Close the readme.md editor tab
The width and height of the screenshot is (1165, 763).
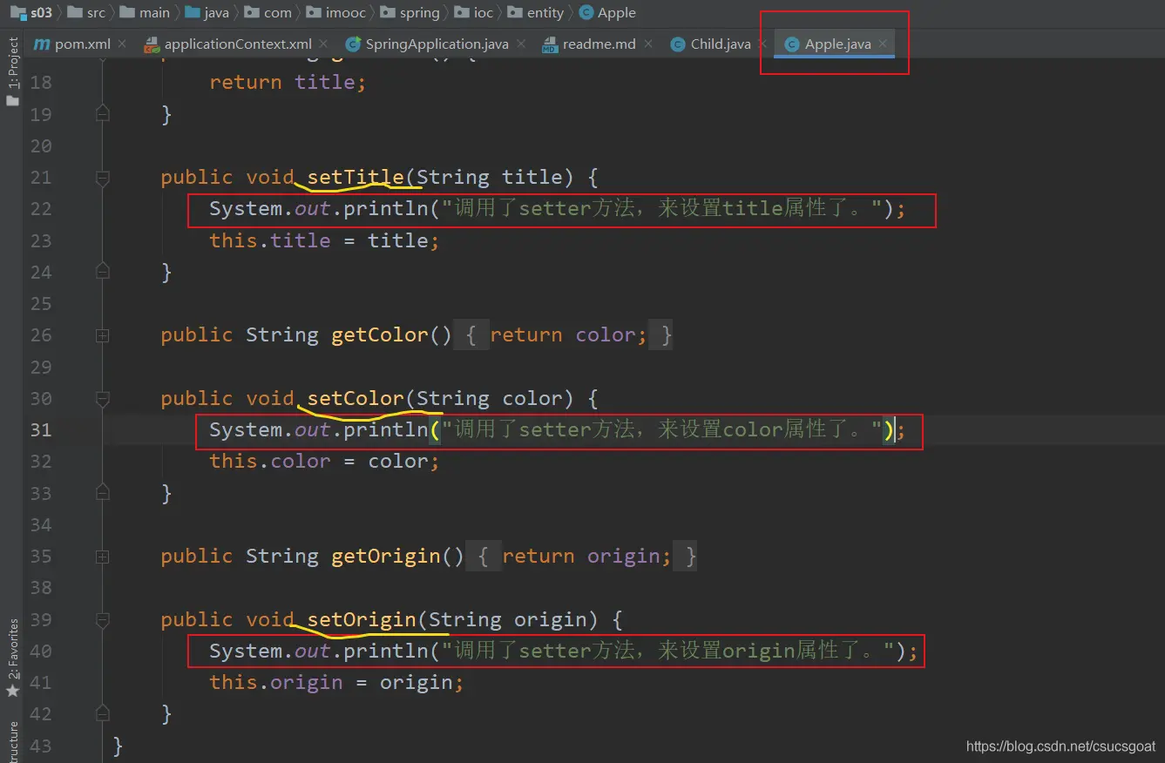click(649, 44)
